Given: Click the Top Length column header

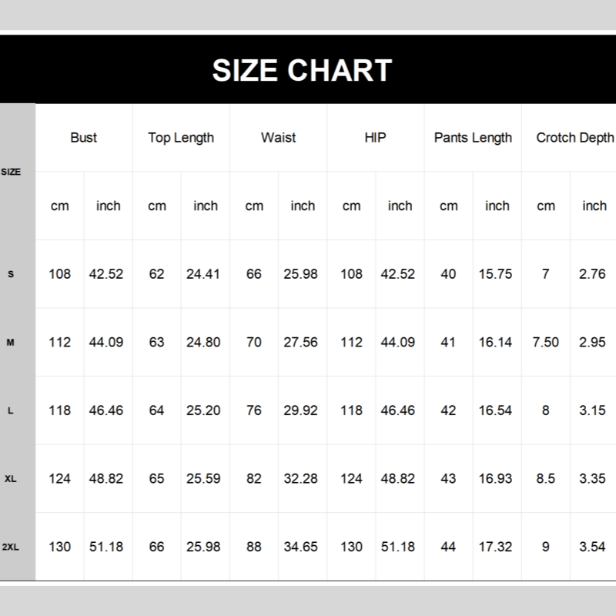Looking at the screenshot, I should pyautogui.click(x=181, y=138).
